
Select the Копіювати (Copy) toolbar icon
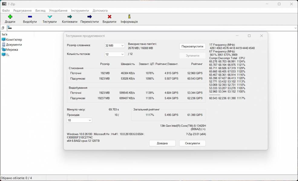69,18
